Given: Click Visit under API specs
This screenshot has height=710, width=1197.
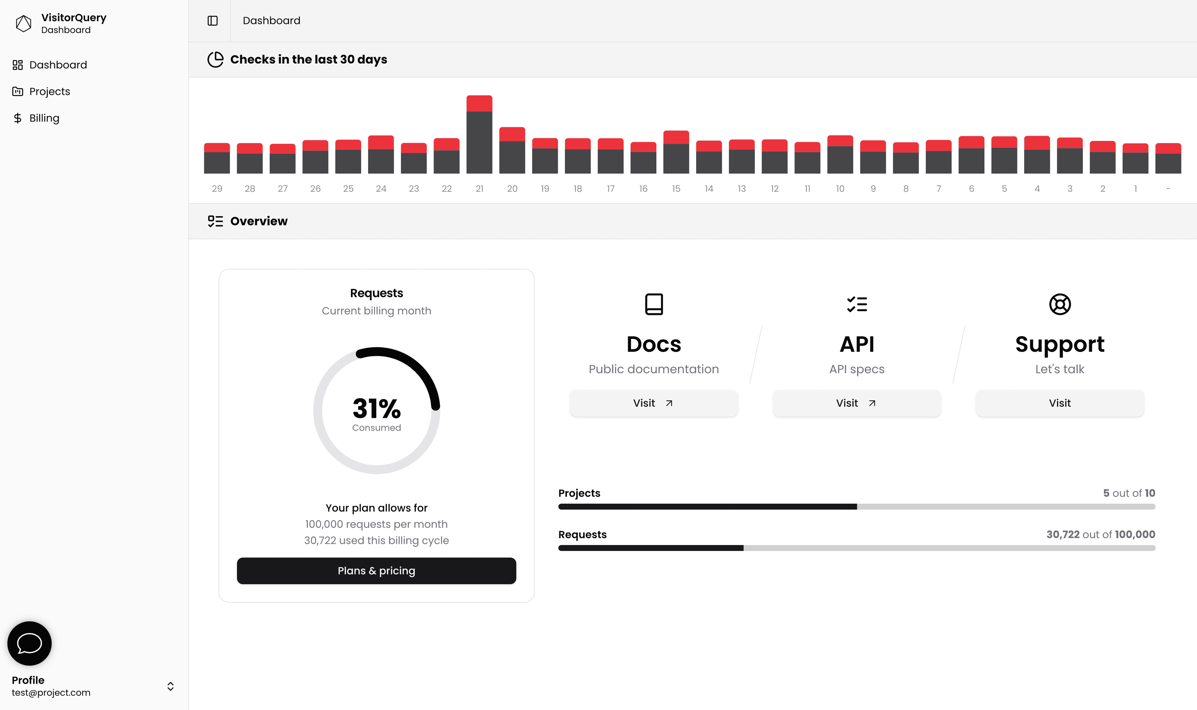Looking at the screenshot, I should click(x=857, y=403).
